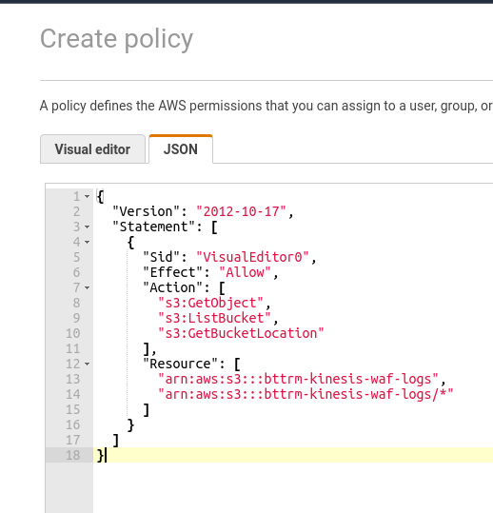
Task: Click the "s3:GetBucketLocation" action entry
Action: (241, 333)
